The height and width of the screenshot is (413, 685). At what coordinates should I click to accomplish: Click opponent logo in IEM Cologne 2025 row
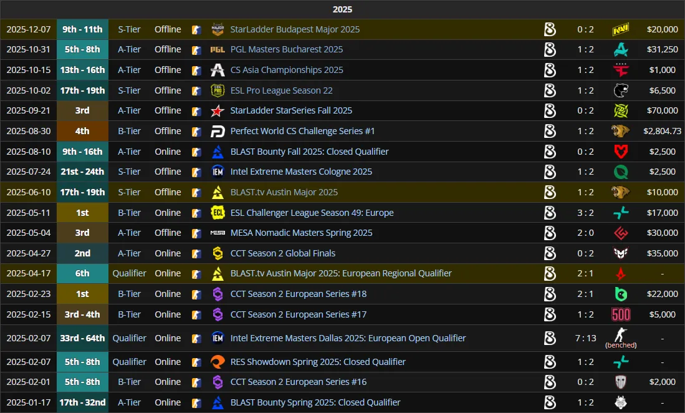click(x=620, y=172)
